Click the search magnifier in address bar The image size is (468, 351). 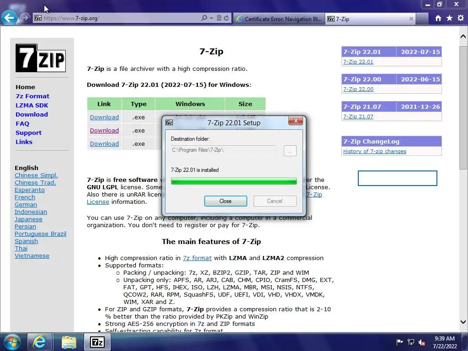pos(204,18)
